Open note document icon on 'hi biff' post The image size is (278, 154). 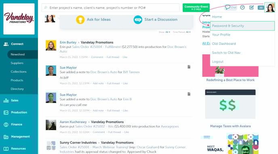click(189, 67)
